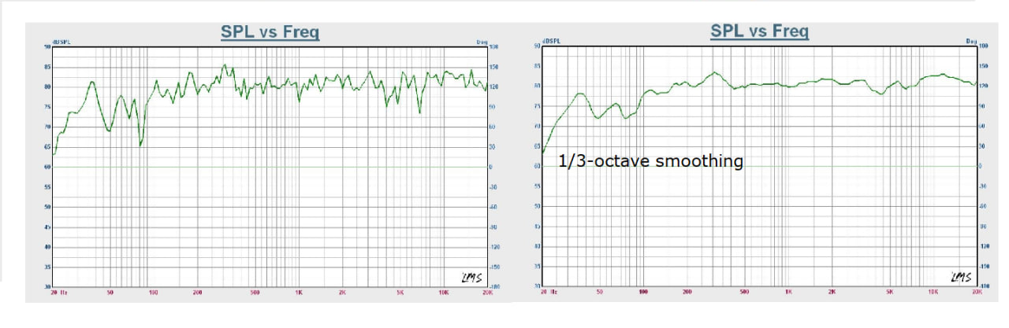Click the 10K frequency label on the smoothed graph
Screen dimensions: 1009x328
[x=933, y=291]
